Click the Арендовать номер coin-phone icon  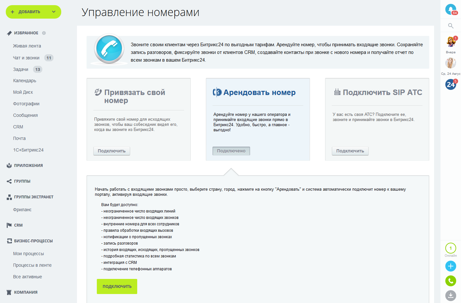pyautogui.click(x=217, y=92)
